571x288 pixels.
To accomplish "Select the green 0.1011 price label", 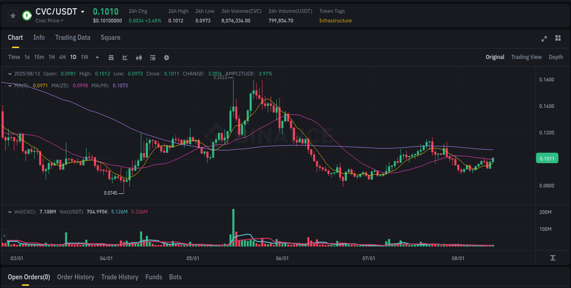I will click(547, 158).
